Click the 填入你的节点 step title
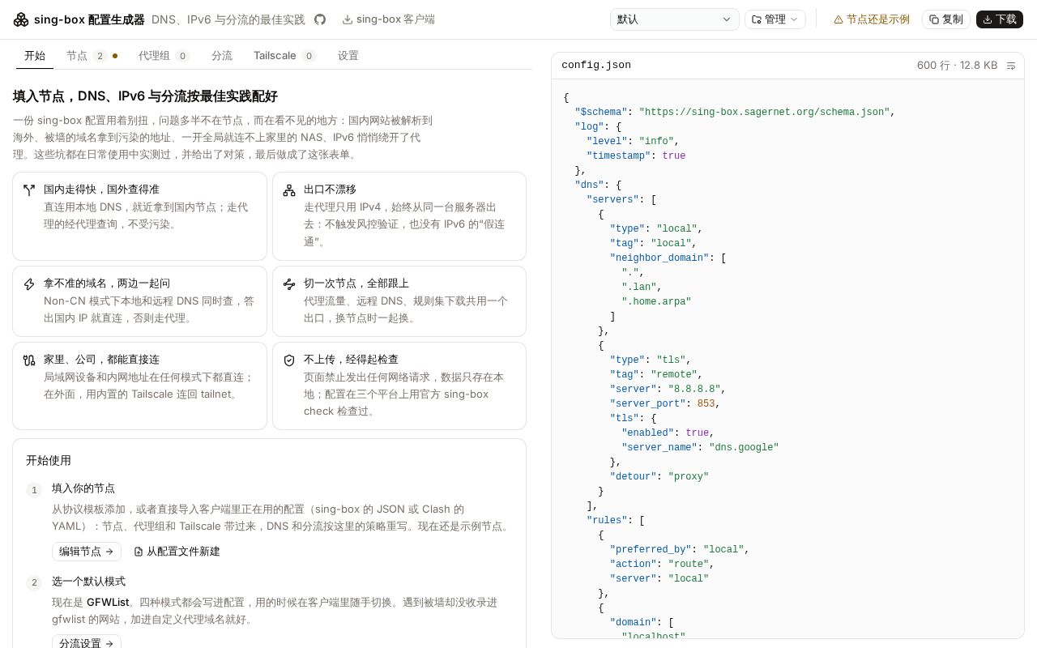Image resolution: width=1037 pixels, height=648 pixels. point(83,488)
